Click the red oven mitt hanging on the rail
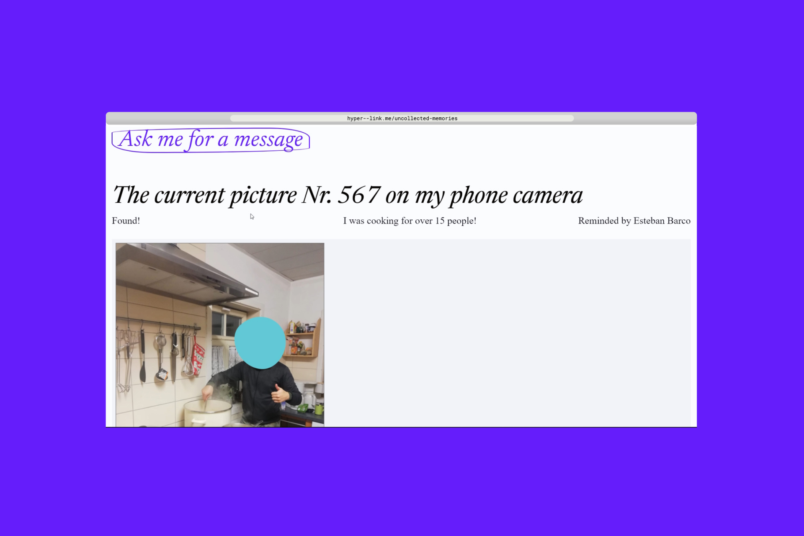 coord(198,356)
